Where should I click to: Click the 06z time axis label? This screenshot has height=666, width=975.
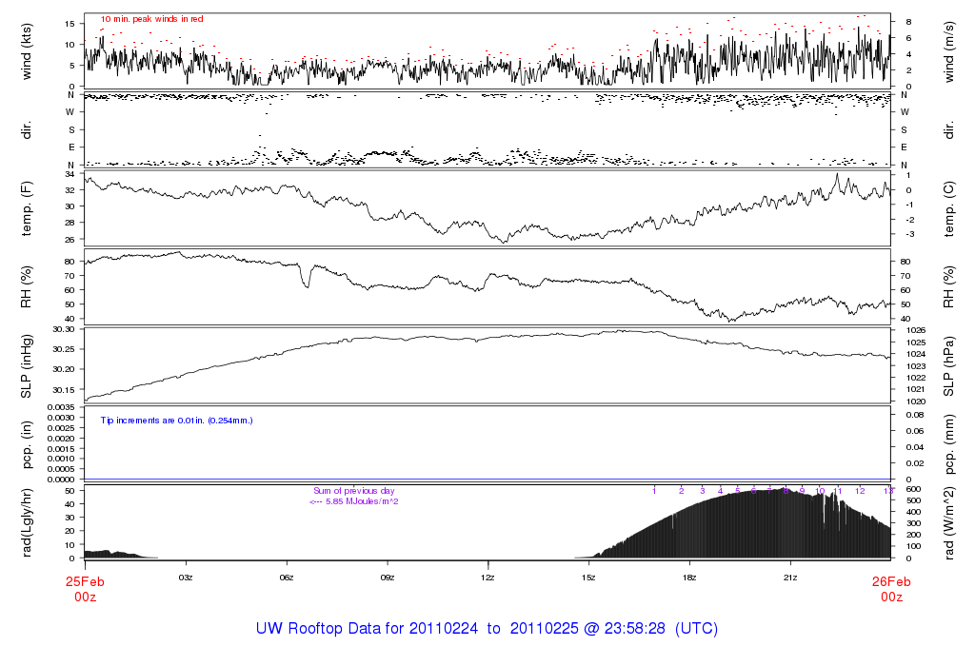click(287, 577)
